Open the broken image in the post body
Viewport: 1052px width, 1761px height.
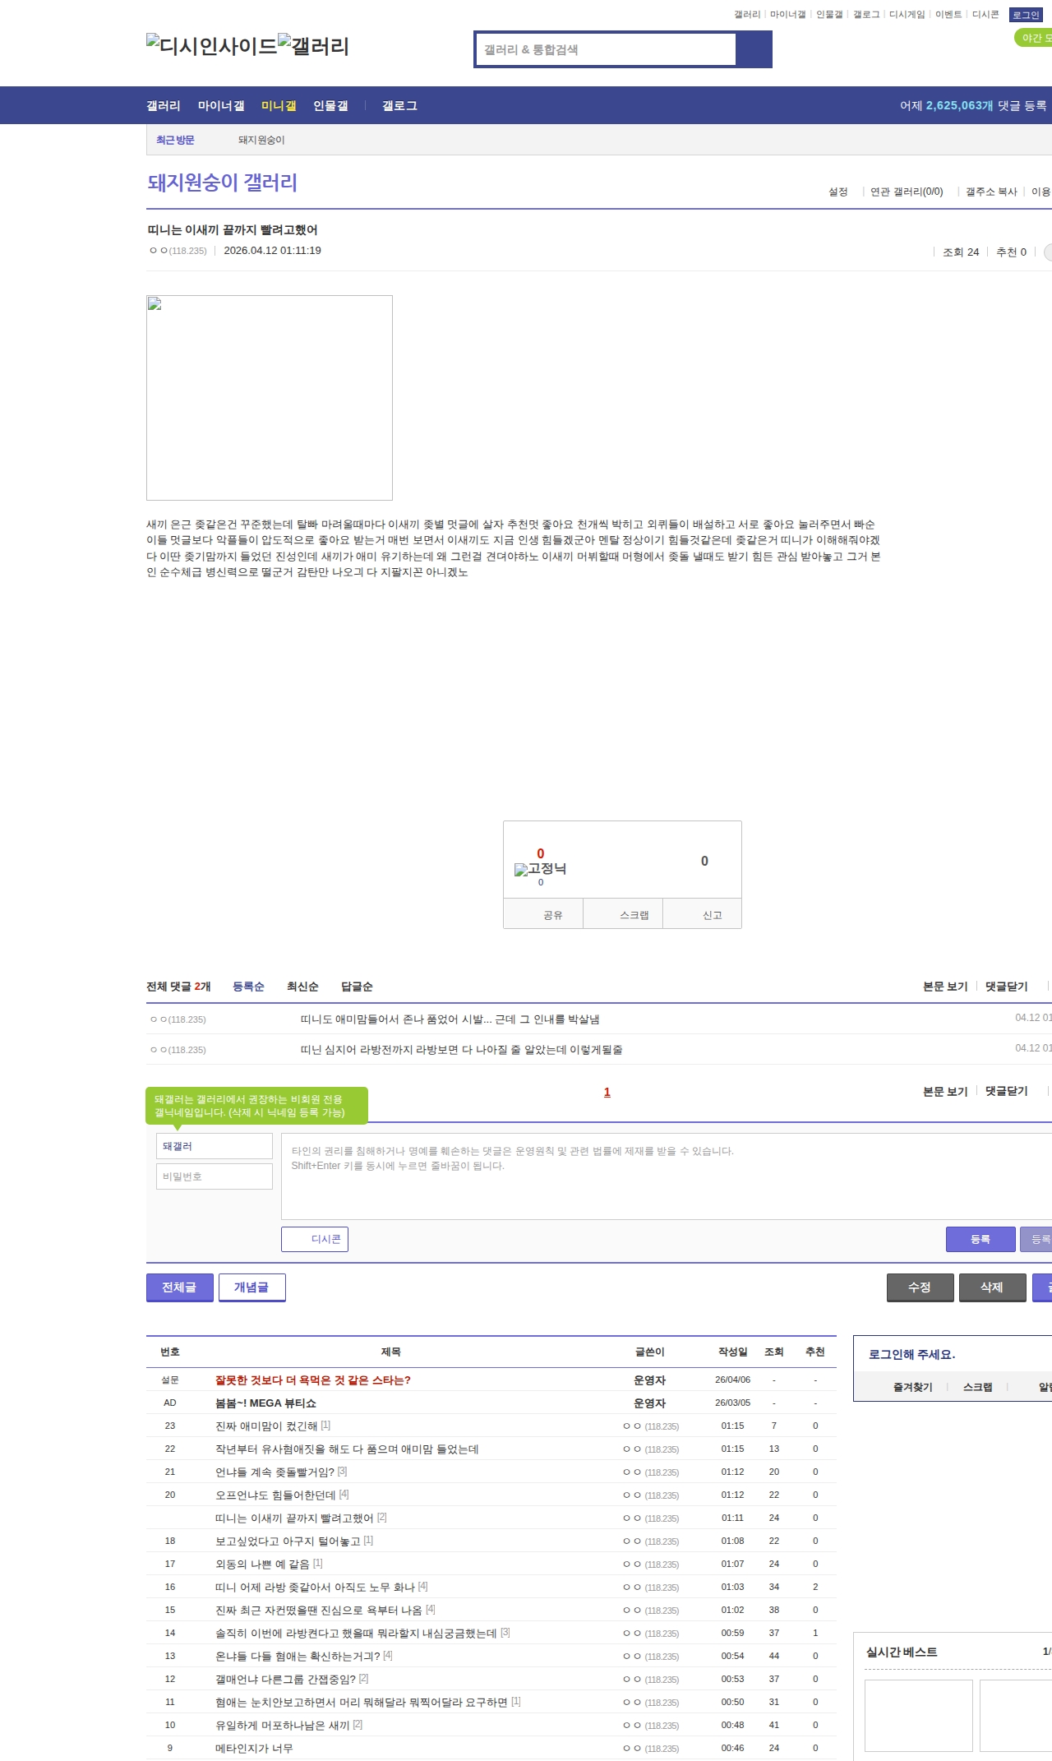270,398
